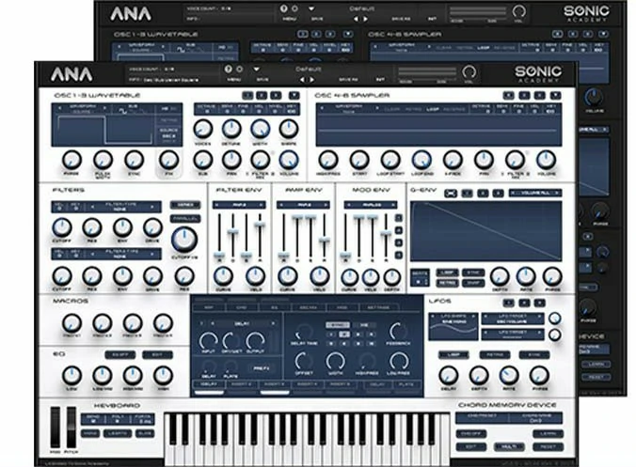
Task: Click chord memory Multi button
Action: (x=509, y=446)
